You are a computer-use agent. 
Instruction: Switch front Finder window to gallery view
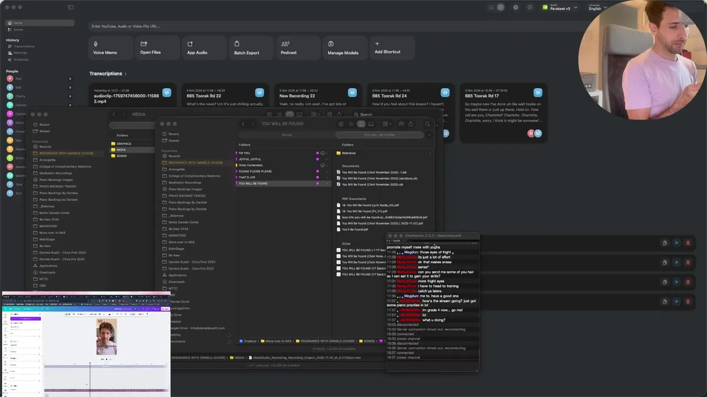(371, 124)
